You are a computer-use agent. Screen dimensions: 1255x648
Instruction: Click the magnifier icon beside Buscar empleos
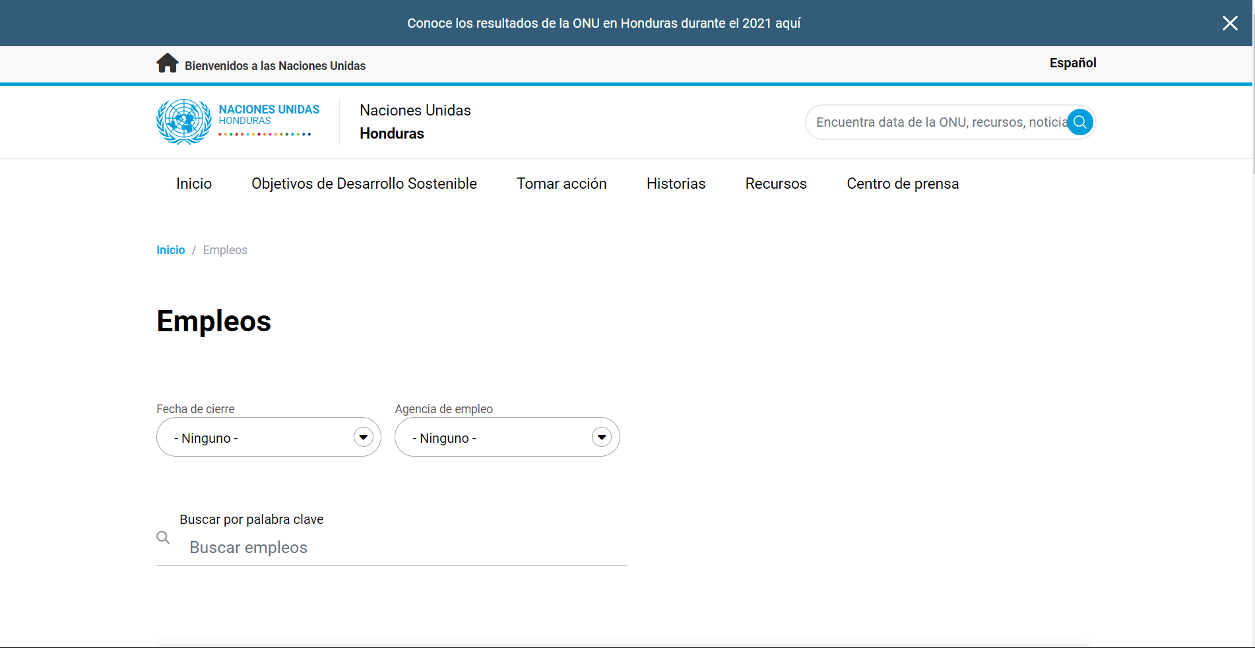[x=163, y=538]
